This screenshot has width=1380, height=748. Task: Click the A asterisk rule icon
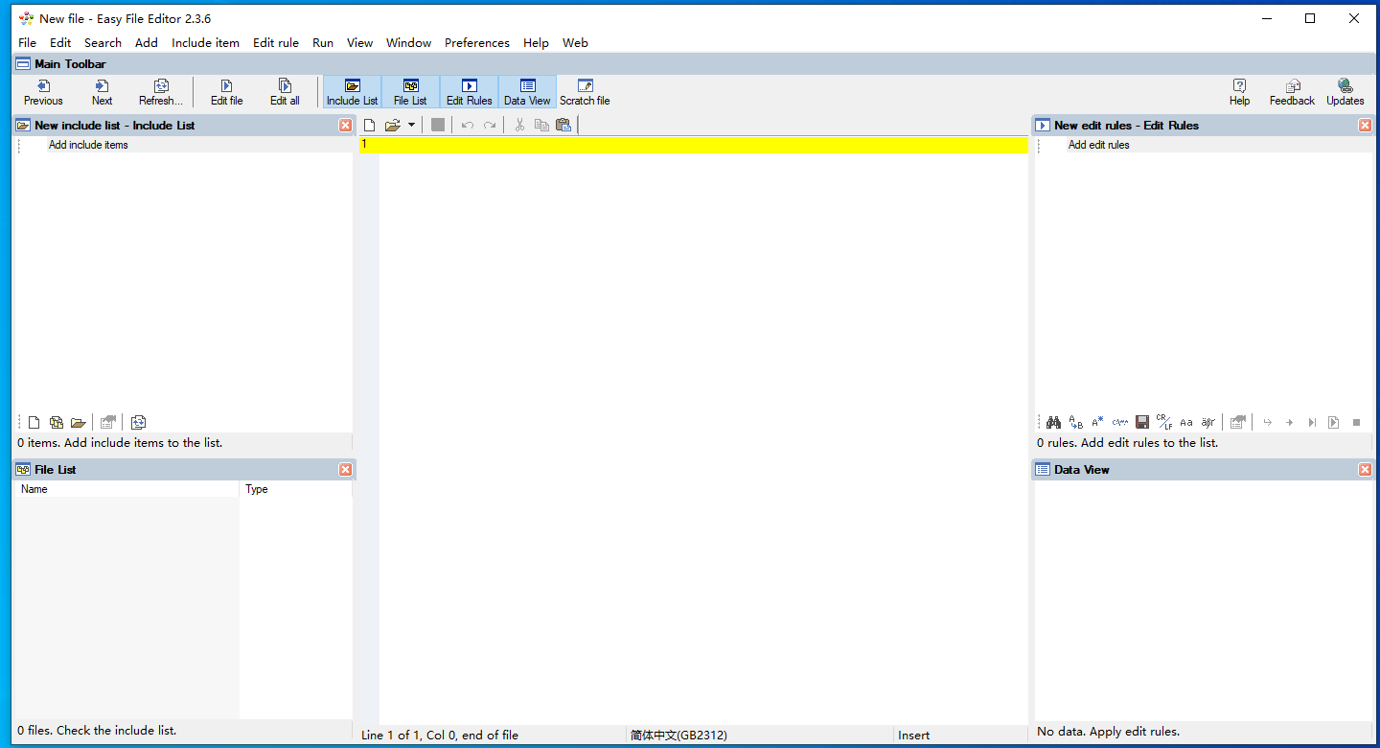pos(1097,422)
